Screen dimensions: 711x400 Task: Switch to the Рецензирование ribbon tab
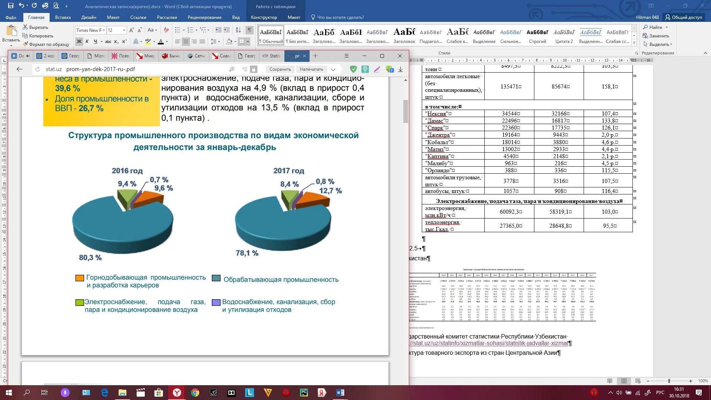[204, 17]
